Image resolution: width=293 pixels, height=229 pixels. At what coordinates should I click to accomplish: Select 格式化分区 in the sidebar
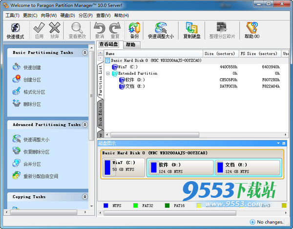(x=34, y=92)
